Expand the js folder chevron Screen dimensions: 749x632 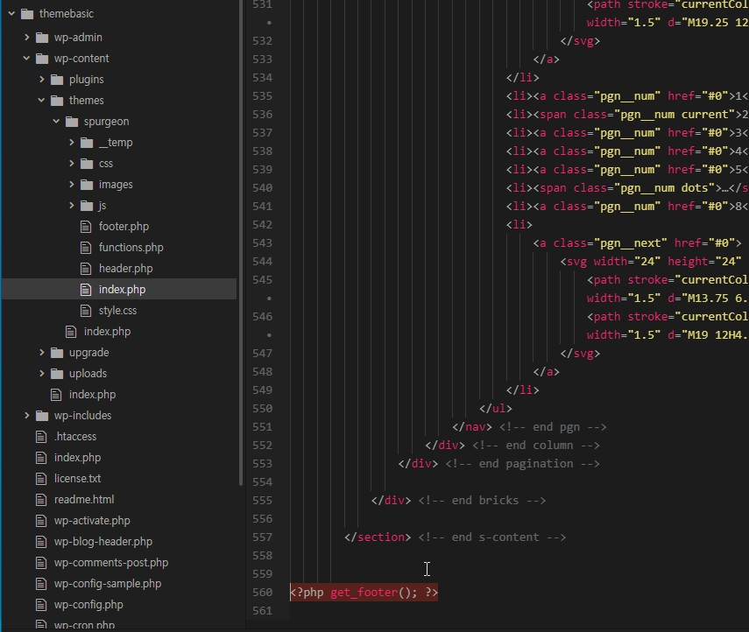pos(72,205)
